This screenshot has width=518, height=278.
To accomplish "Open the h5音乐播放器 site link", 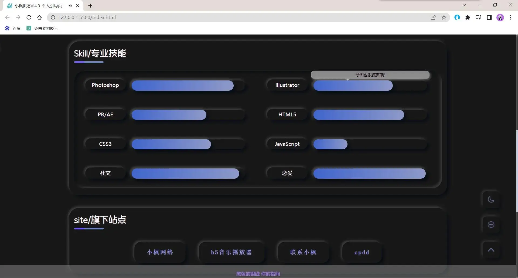I will click(x=231, y=252).
